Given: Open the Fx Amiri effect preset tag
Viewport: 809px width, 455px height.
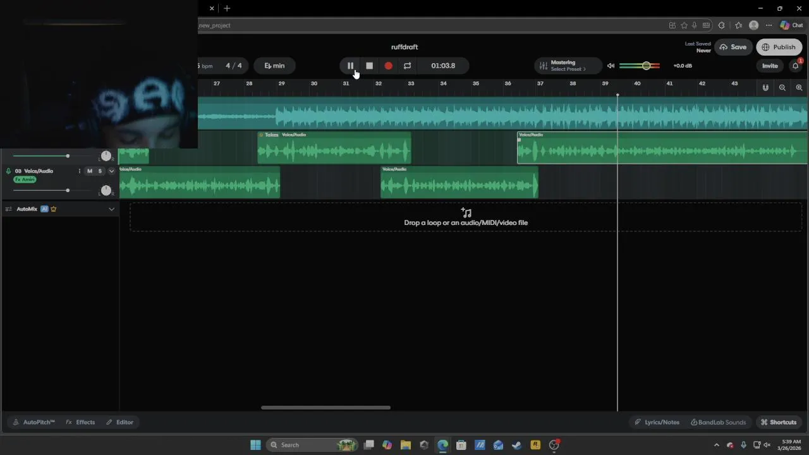Looking at the screenshot, I should click(25, 179).
